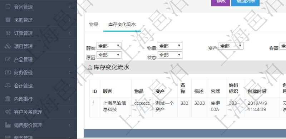Open the 容器 filter dropdown
The width and height of the screenshot is (286, 139).
(283, 46)
